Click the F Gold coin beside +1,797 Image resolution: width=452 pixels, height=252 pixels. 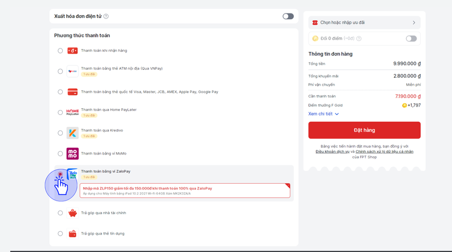405,105
